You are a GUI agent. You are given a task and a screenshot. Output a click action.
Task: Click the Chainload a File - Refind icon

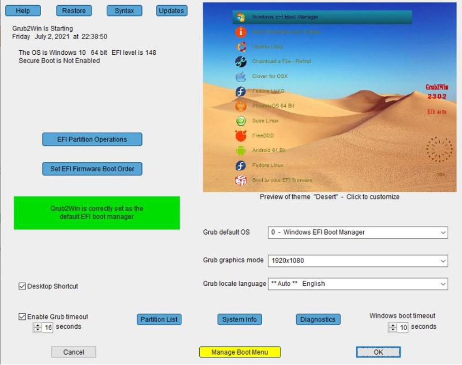240,62
